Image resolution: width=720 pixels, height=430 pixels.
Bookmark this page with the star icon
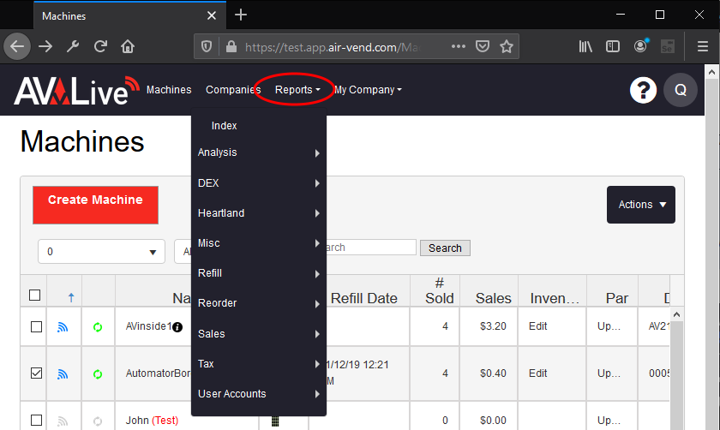507,46
